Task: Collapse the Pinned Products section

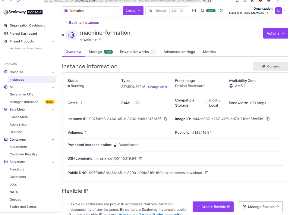Action: coord(53,42)
